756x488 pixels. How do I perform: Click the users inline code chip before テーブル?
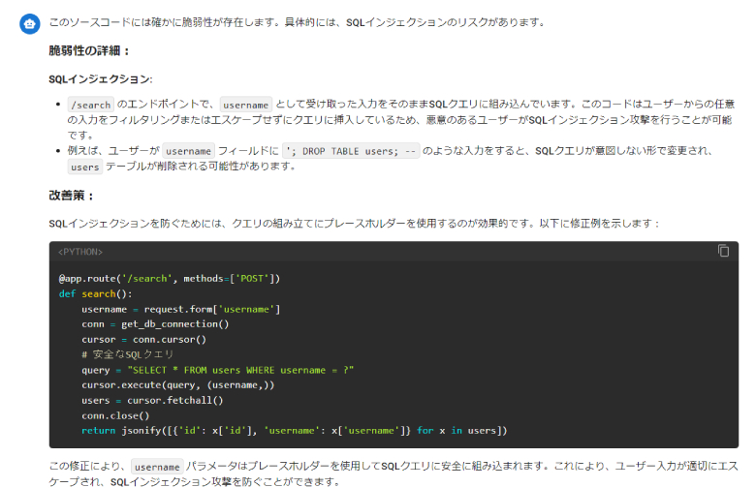(84, 167)
